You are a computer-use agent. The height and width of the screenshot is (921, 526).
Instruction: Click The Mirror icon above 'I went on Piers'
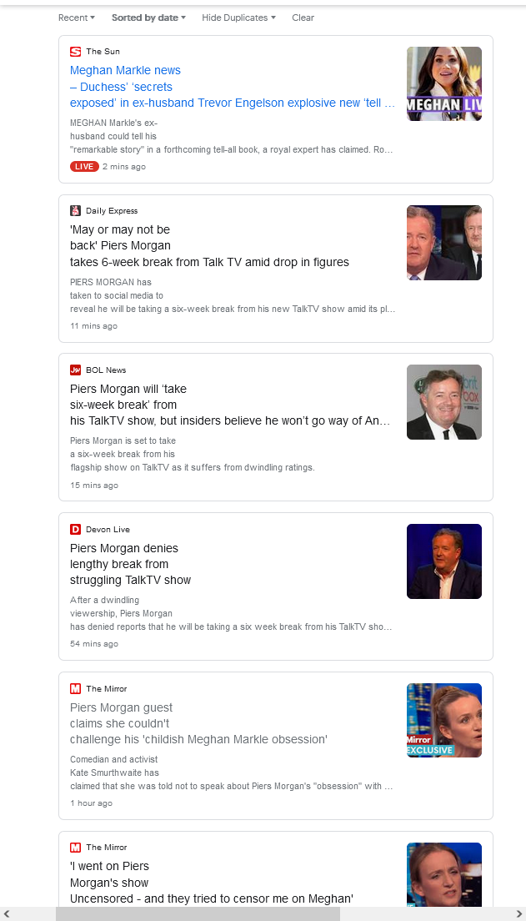click(75, 847)
